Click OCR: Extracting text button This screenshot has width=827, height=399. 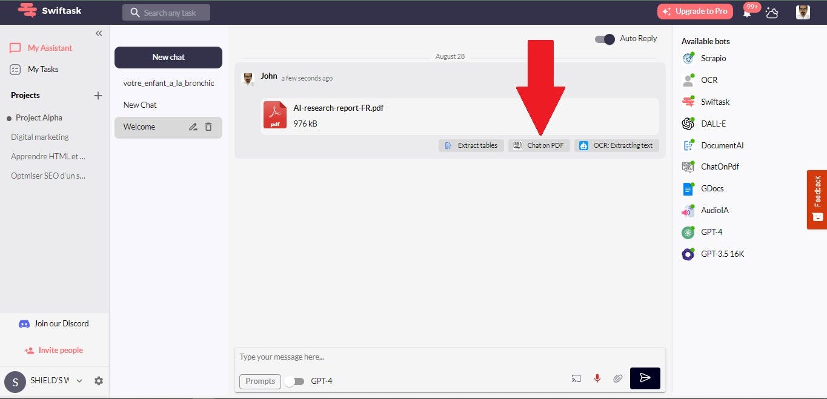[617, 145]
